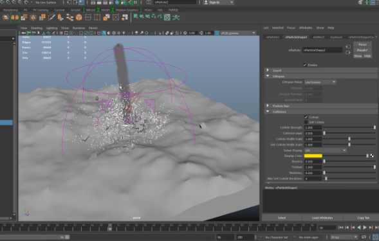The image size is (379, 241).
Task: Open the 24 fps frame rate dropdown
Action: 344,237
